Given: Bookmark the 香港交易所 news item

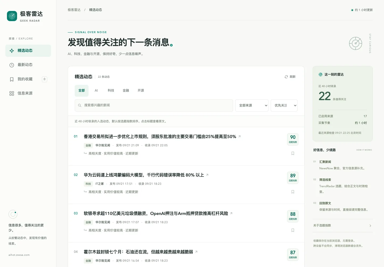Looking at the screenshot, I should pyautogui.click(x=293, y=154).
